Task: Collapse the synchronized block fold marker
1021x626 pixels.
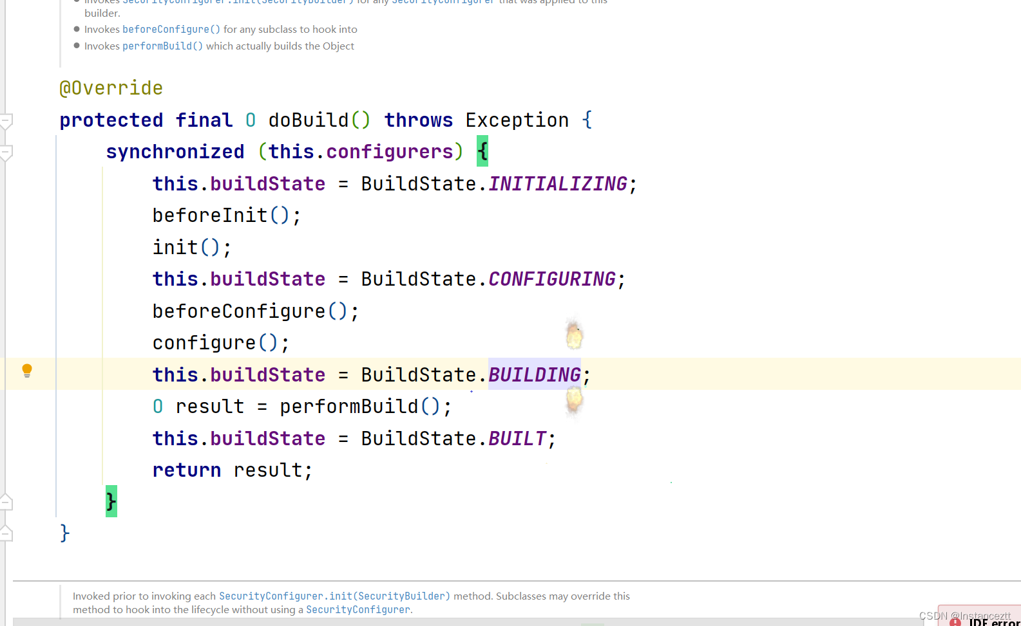Action: pyautogui.click(x=6, y=152)
